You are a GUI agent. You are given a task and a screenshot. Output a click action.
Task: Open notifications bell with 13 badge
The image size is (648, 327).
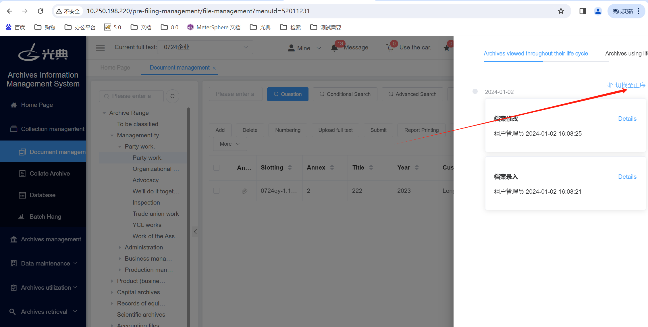click(x=334, y=48)
